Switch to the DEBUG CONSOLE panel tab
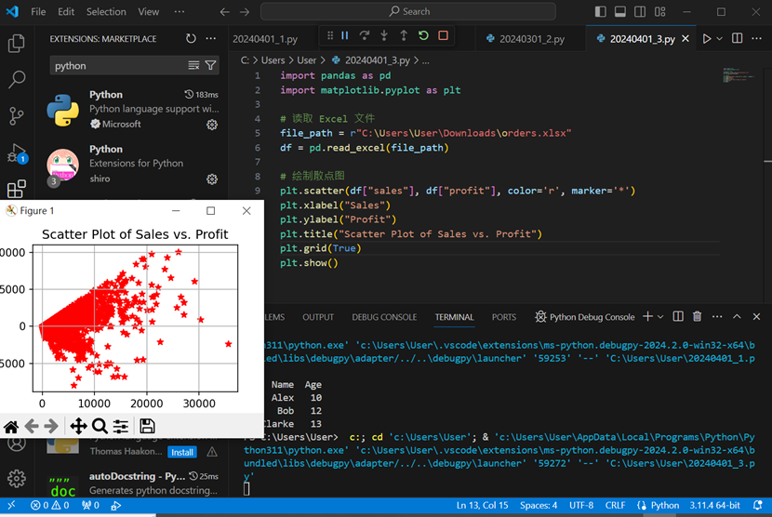Screen dimensions: 772x517 click(384, 317)
